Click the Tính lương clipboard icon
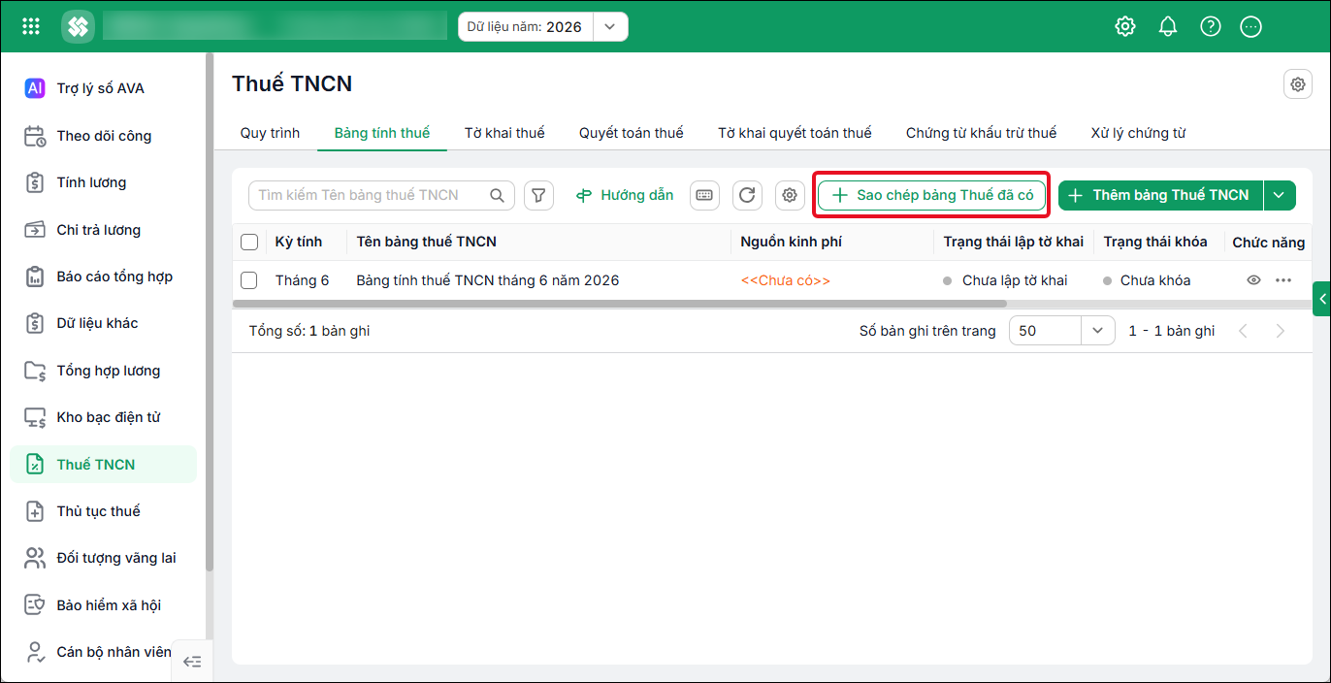The width and height of the screenshot is (1331, 683). [x=35, y=182]
